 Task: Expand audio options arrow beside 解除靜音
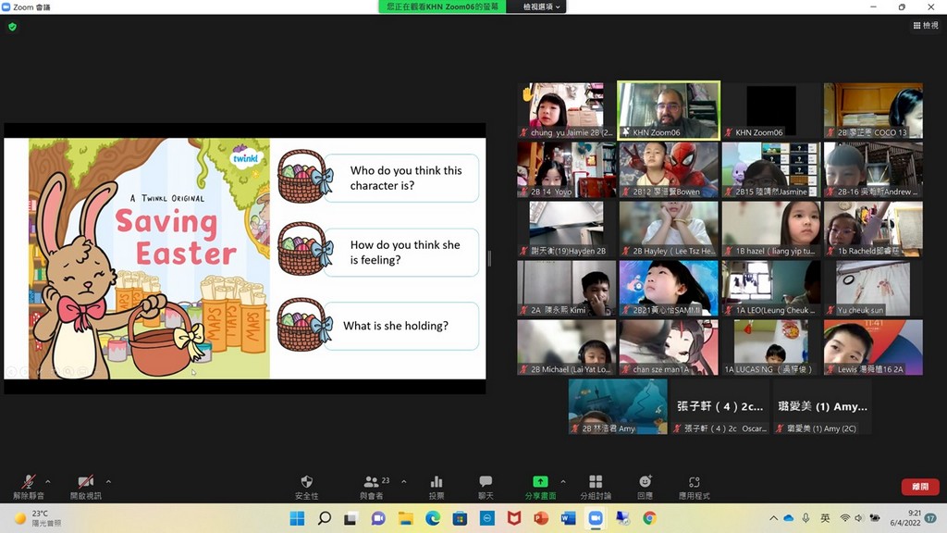click(x=48, y=481)
